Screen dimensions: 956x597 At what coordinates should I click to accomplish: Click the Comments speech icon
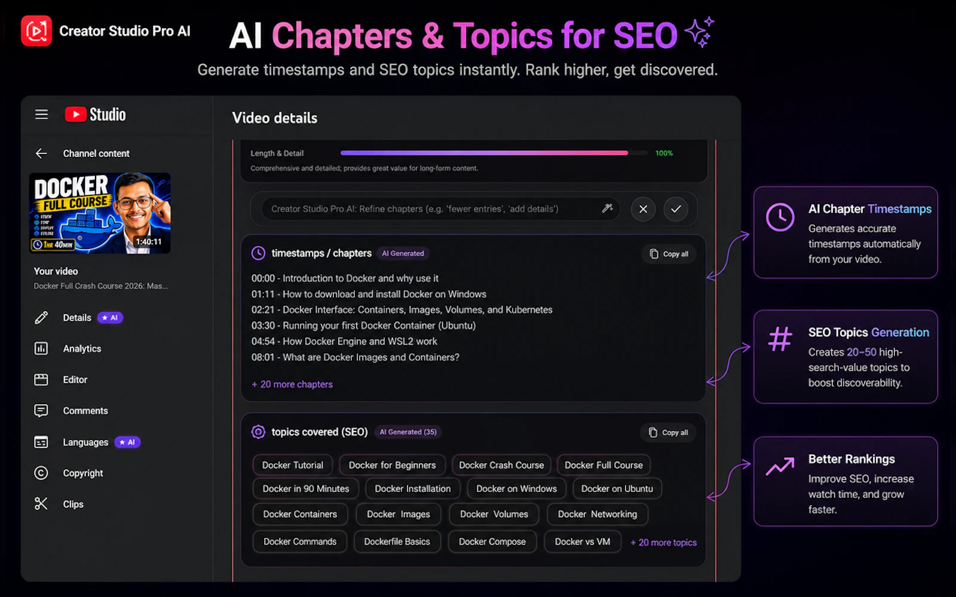(41, 411)
